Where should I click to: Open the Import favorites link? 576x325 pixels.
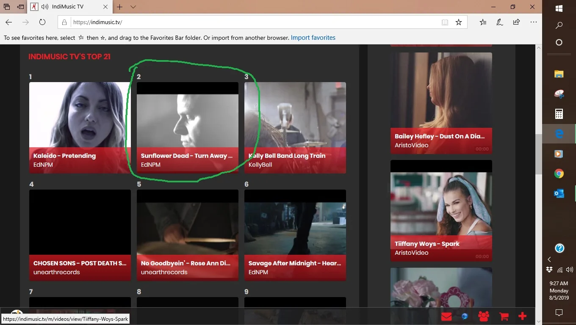pos(313,38)
